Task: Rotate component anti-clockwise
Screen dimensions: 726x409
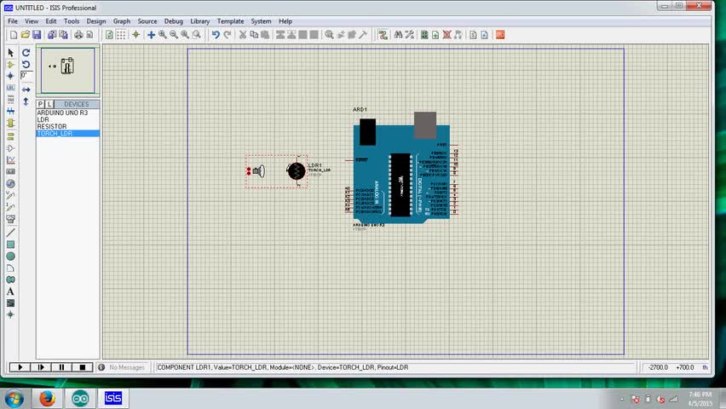Action: [26, 65]
